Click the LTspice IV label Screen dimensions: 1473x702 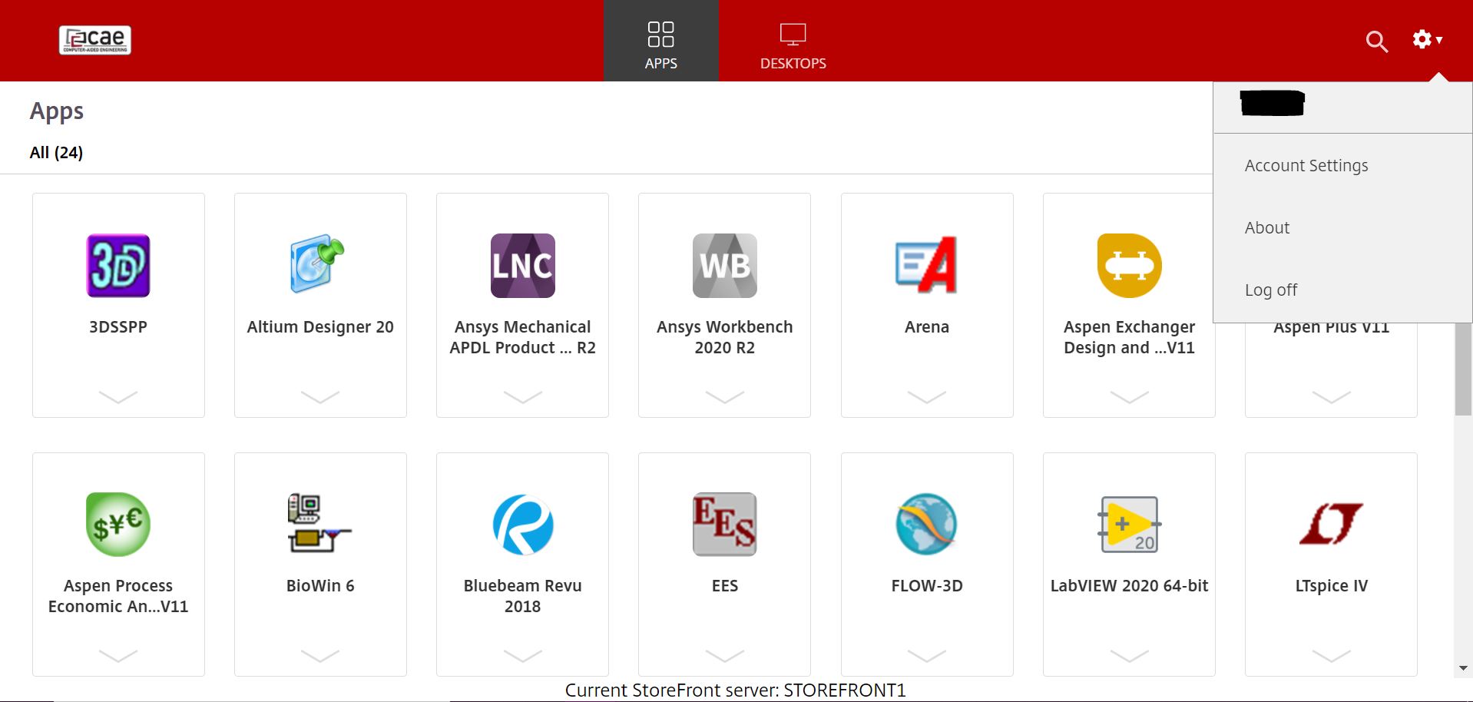(x=1331, y=586)
